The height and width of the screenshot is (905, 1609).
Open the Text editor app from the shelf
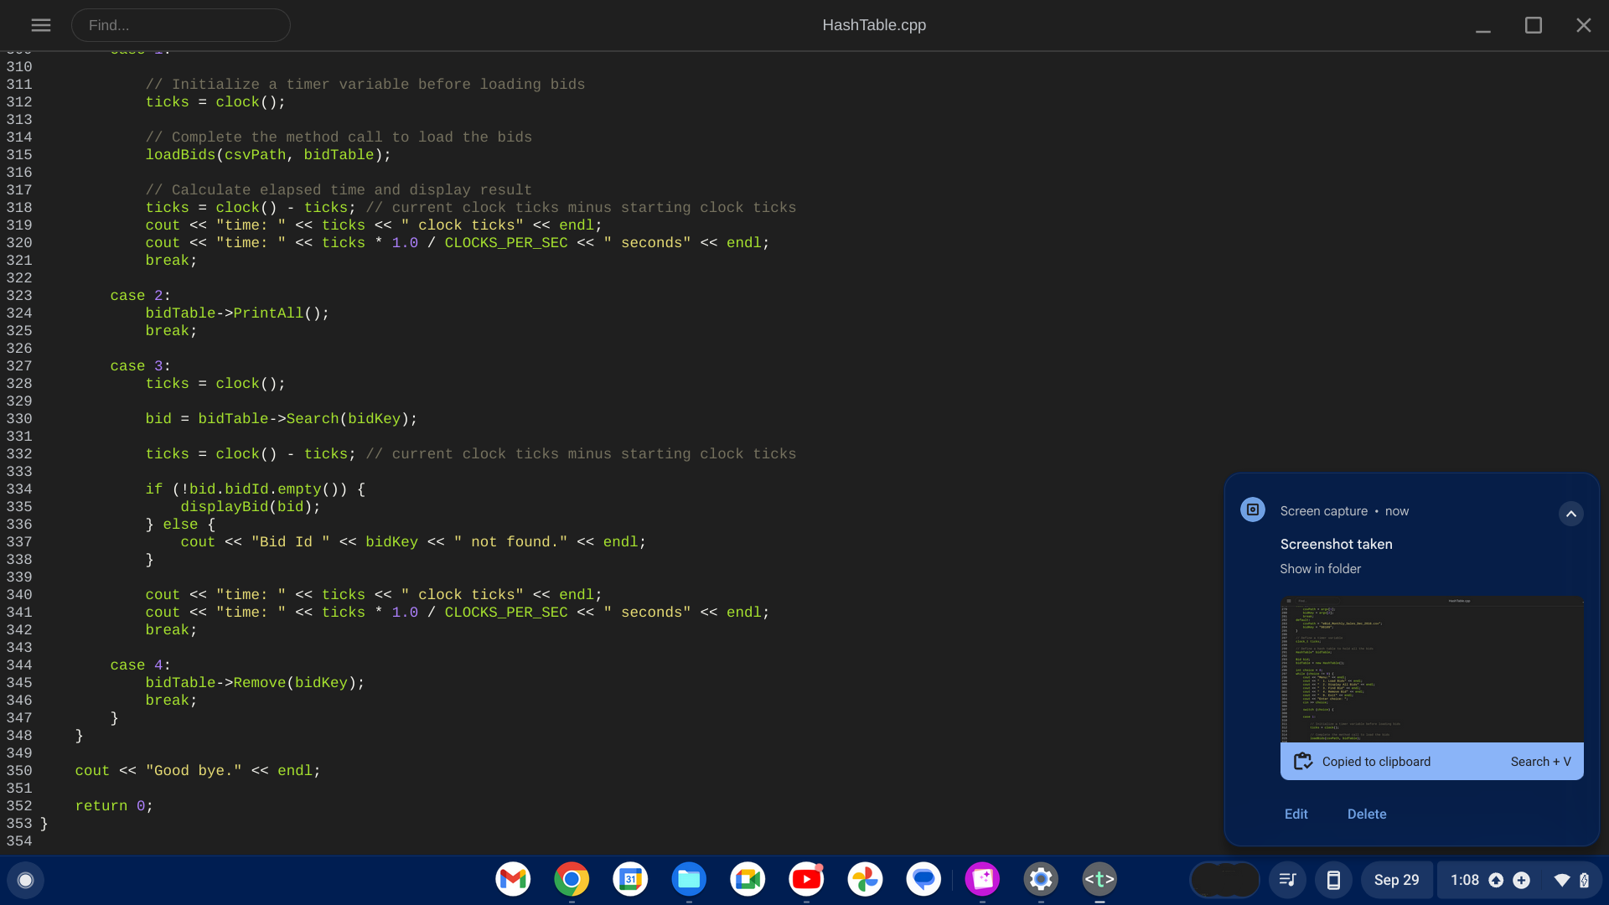pos(1099,879)
